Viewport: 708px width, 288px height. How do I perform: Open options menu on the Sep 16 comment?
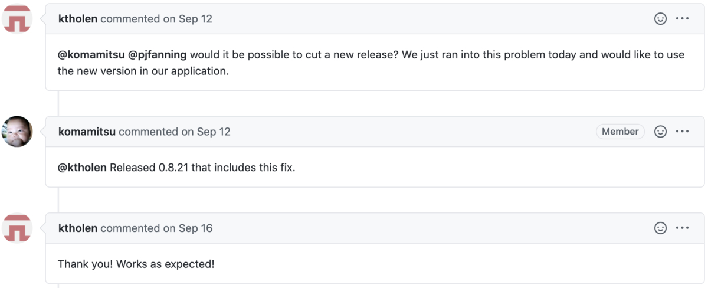pyautogui.click(x=682, y=228)
